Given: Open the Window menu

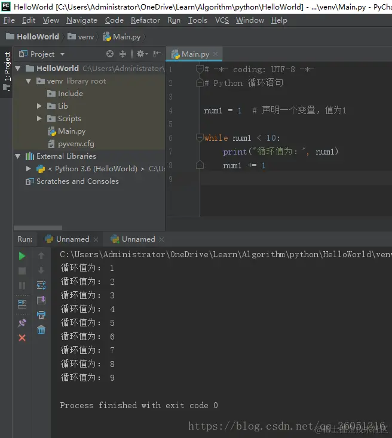Looking at the screenshot, I should 250,20.
